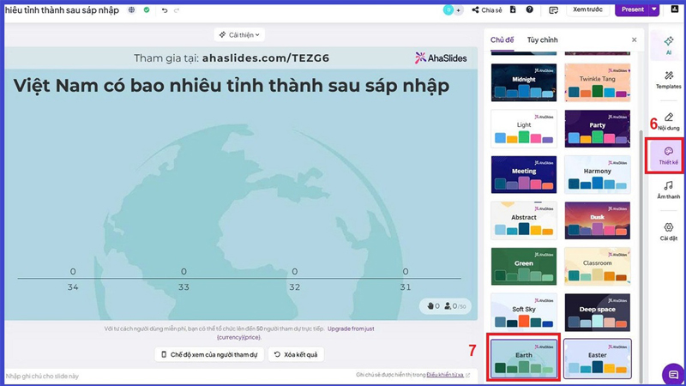This screenshot has width=686, height=386.
Task: Select the Meeting theme
Action: (x=524, y=174)
